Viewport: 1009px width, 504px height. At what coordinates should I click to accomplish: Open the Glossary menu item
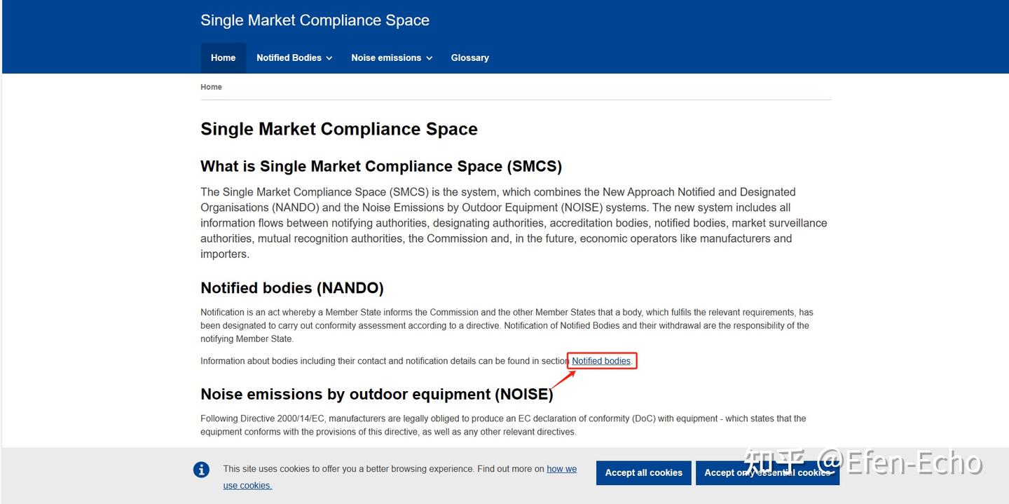469,58
